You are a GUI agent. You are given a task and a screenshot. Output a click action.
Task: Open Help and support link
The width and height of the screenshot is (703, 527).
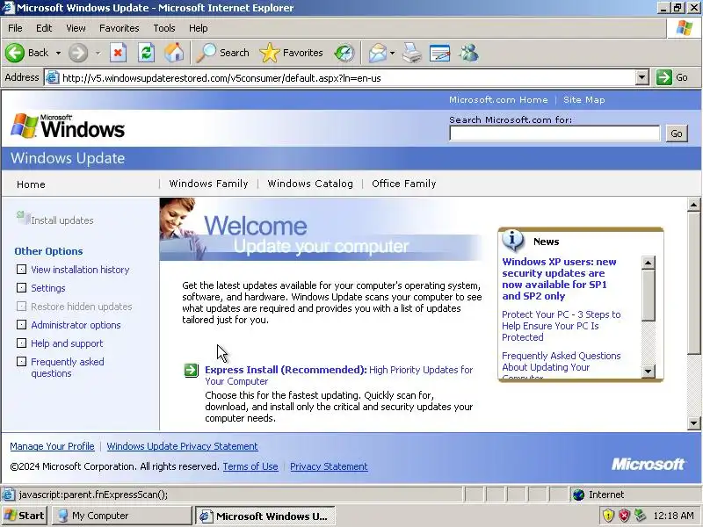coord(67,343)
